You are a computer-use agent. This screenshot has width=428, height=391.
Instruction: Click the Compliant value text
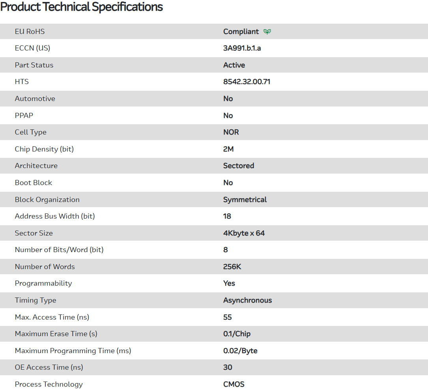(x=241, y=32)
